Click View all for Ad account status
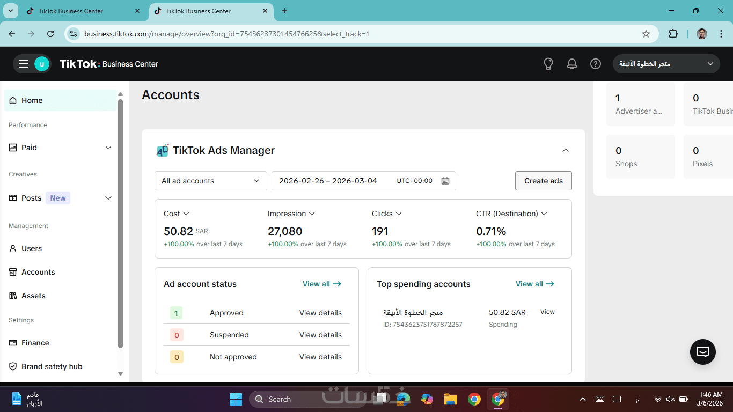 coord(322,284)
